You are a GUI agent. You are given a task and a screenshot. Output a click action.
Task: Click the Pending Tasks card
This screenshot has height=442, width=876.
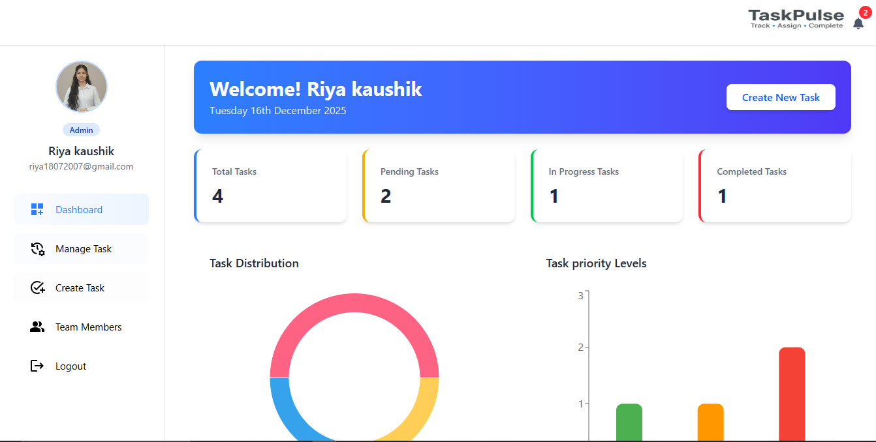click(x=439, y=186)
